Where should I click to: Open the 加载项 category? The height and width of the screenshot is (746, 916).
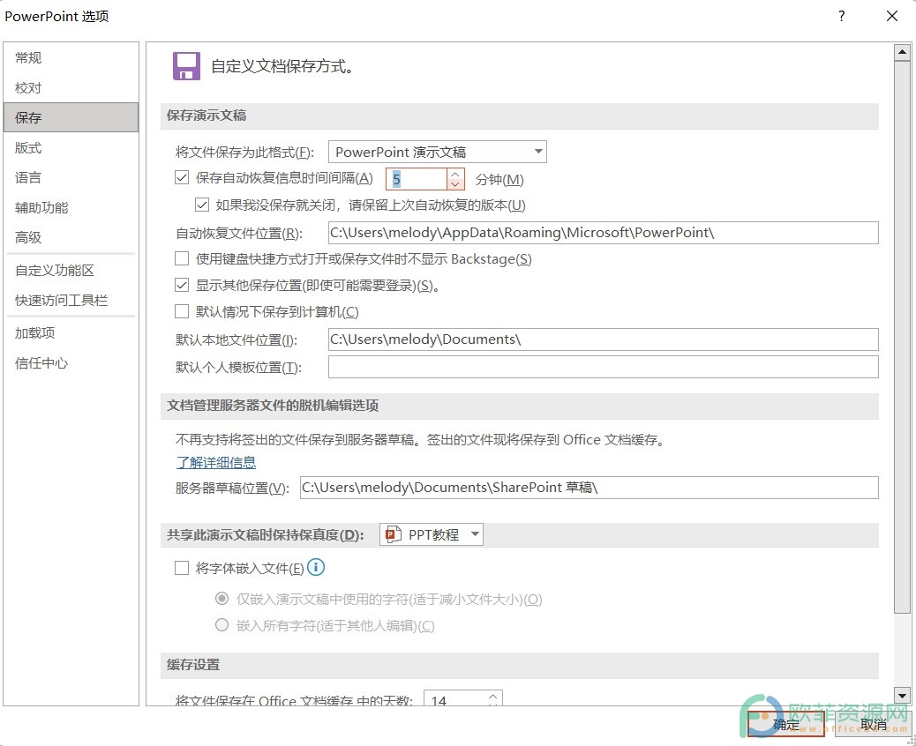pos(71,332)
